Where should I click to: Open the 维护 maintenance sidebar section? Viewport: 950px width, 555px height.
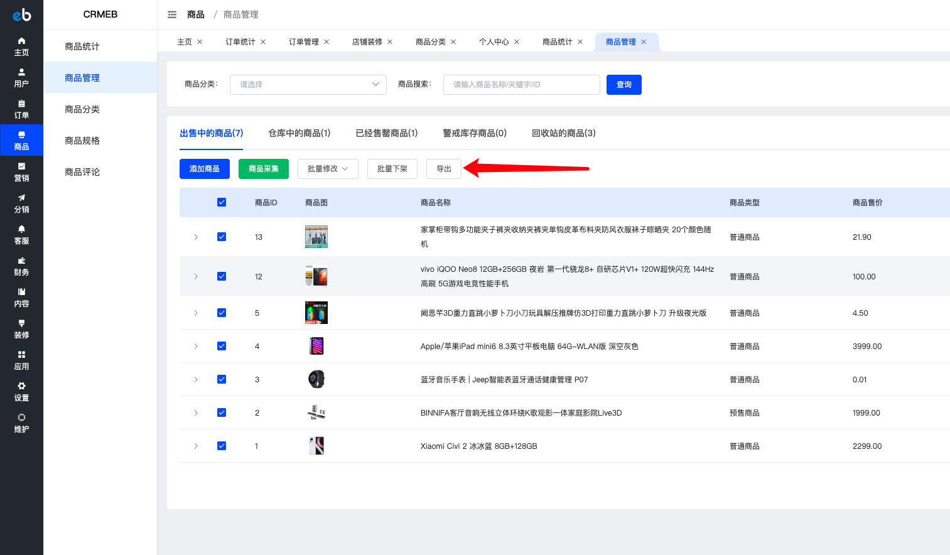click(21, 423)
